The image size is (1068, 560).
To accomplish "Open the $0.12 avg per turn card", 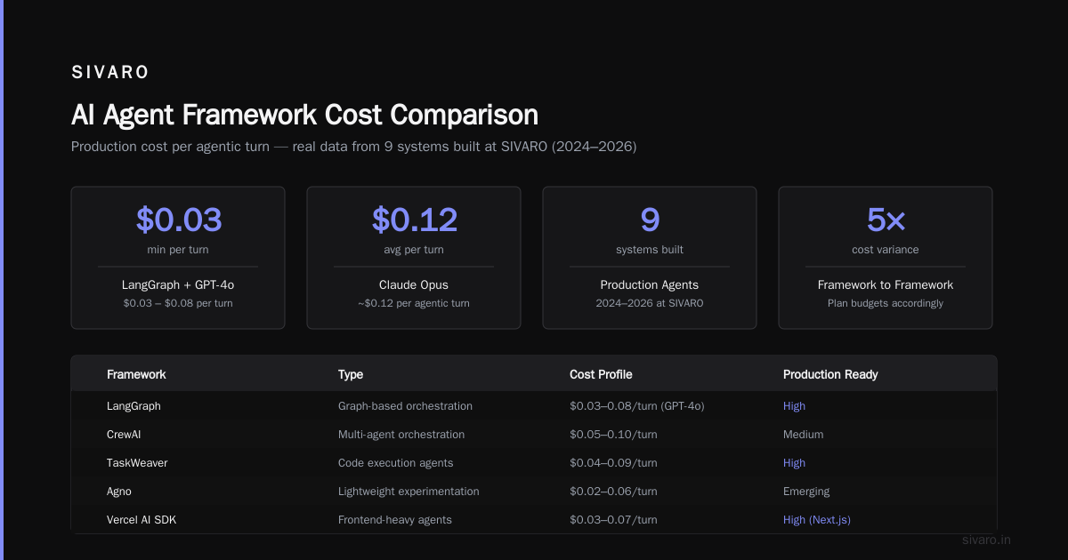I will coord(414,258).
